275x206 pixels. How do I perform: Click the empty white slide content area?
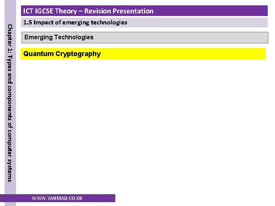(x=144, y=126)
